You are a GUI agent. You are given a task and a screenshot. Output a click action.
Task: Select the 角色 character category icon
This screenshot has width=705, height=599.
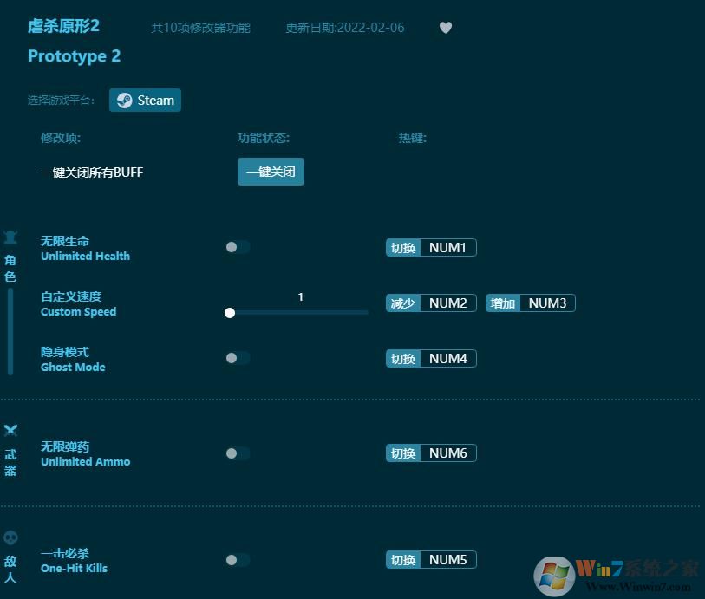(10, 237)
